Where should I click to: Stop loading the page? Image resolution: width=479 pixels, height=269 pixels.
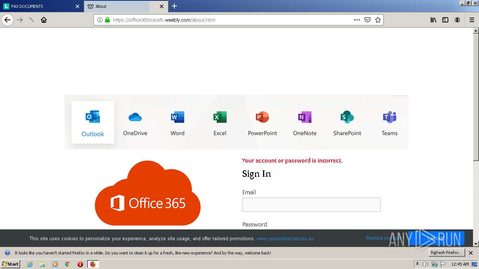(x=32, y=20)
